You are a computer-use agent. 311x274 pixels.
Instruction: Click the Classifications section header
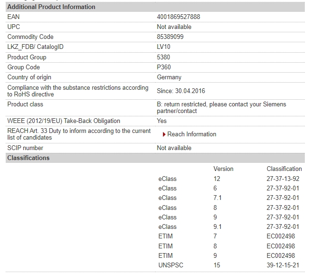155,158
